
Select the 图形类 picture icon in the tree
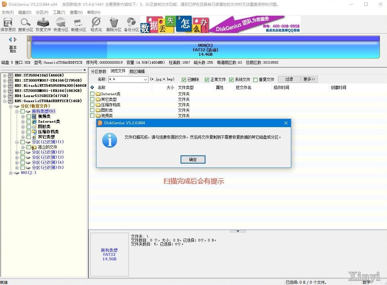pos(34,126)
